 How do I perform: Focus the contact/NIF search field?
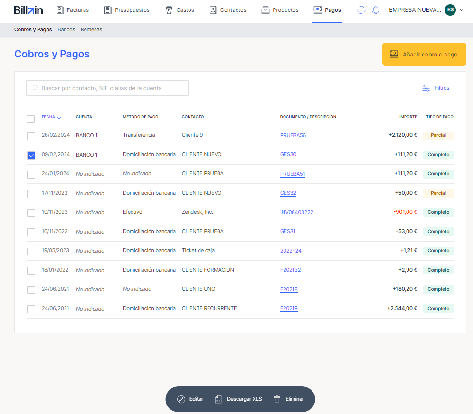pyautogui.click(x=107, y=88)
